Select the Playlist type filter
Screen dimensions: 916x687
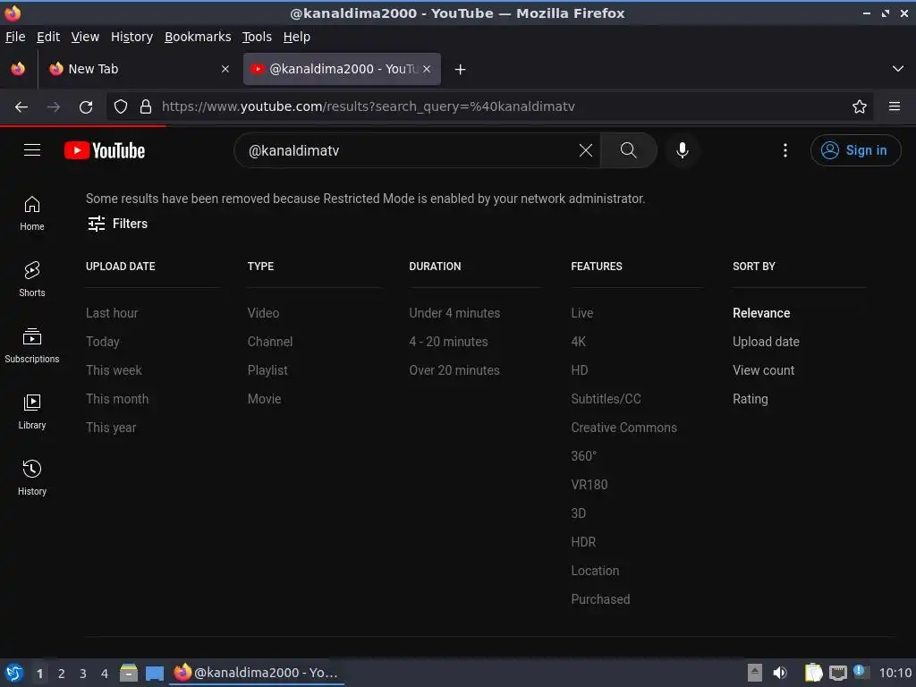pyautogui.click(x=267, y=369)
